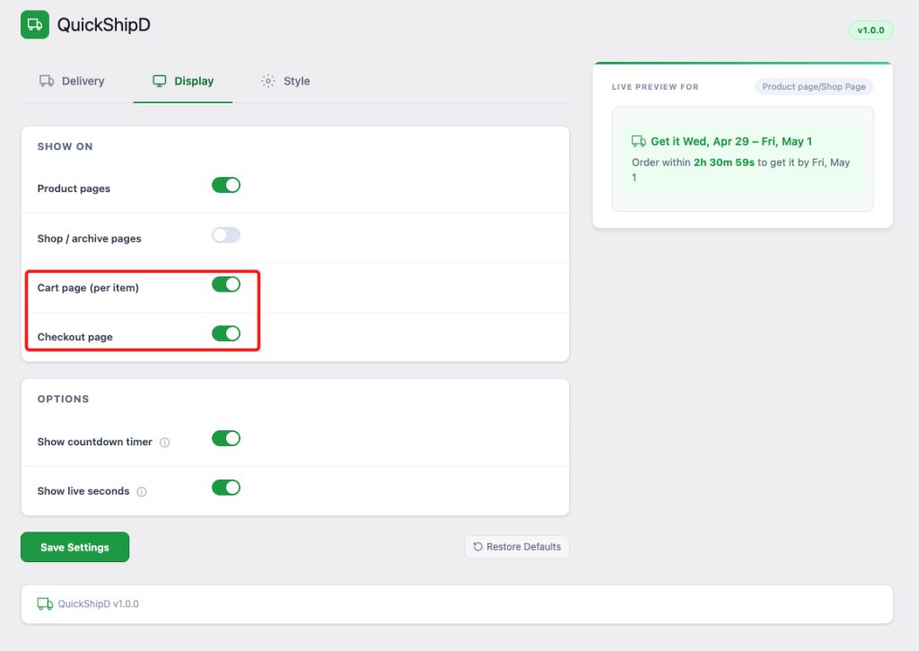The height and width of the screenshot is (651, 919).
Task: Click the footer QuickShipD truck icon
Action: click(45, 603)
